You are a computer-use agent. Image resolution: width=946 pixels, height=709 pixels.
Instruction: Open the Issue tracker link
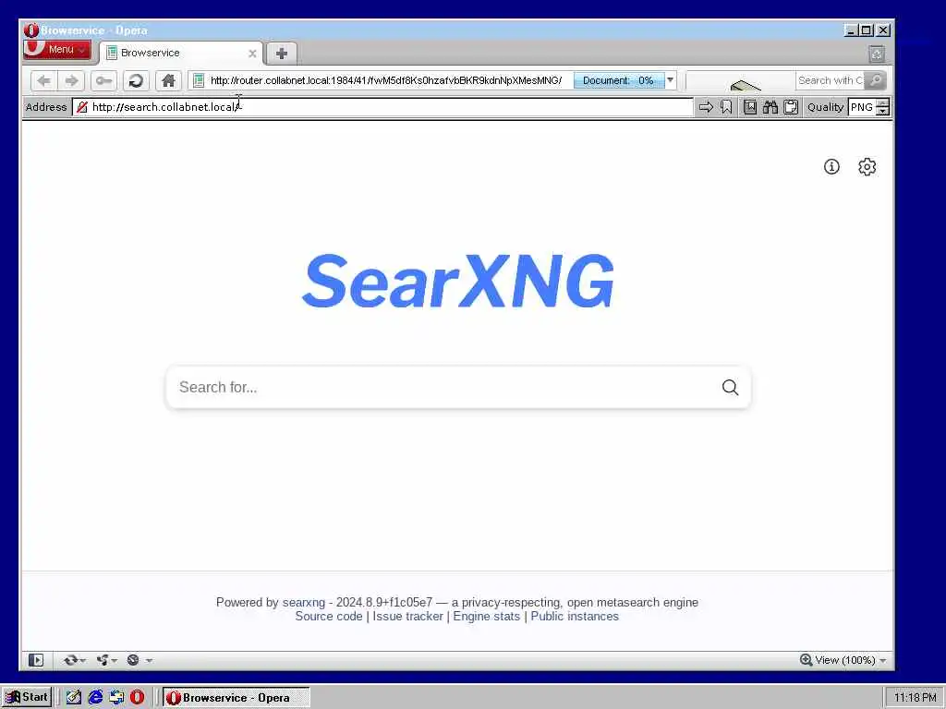point(407,616)
